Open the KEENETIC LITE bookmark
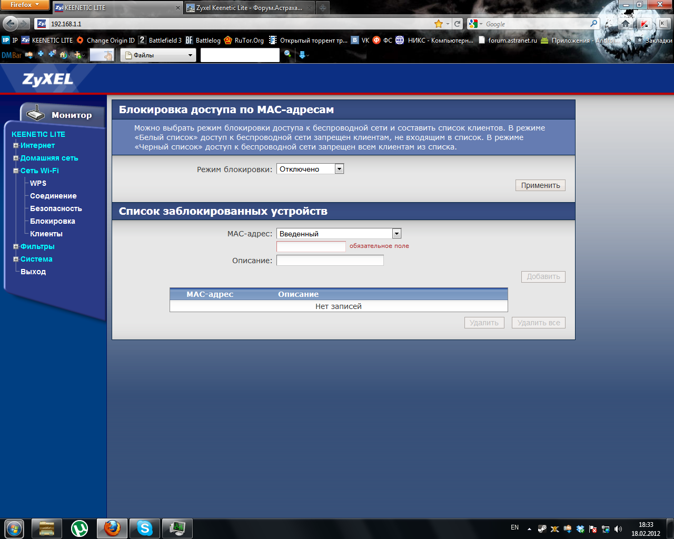 47,40
